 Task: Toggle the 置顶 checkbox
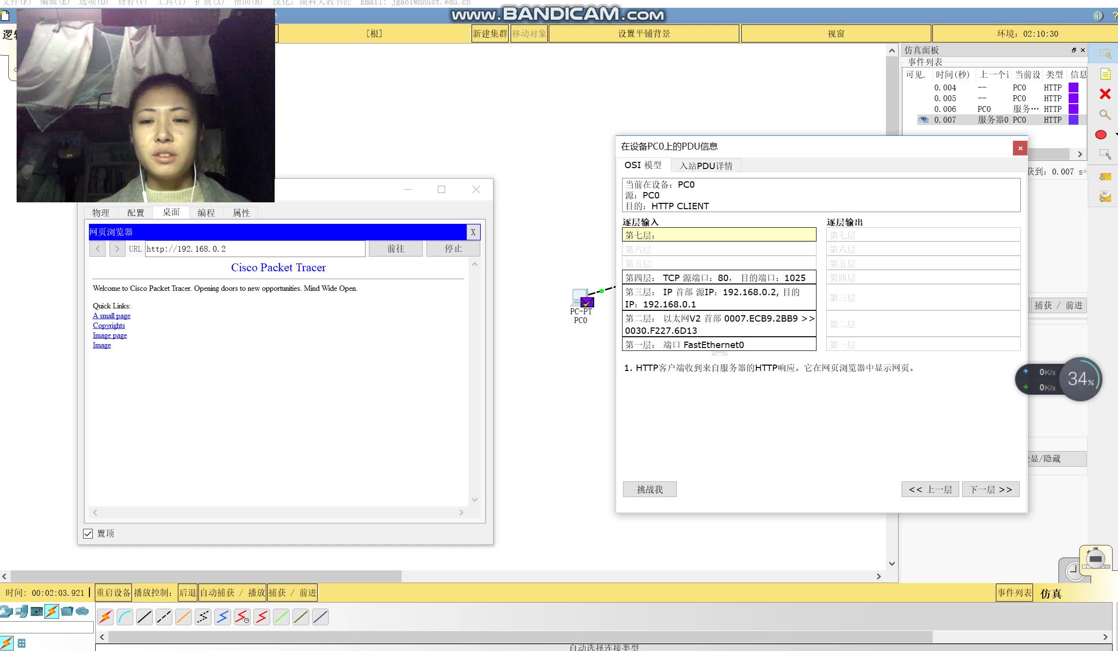pos(88,534)
